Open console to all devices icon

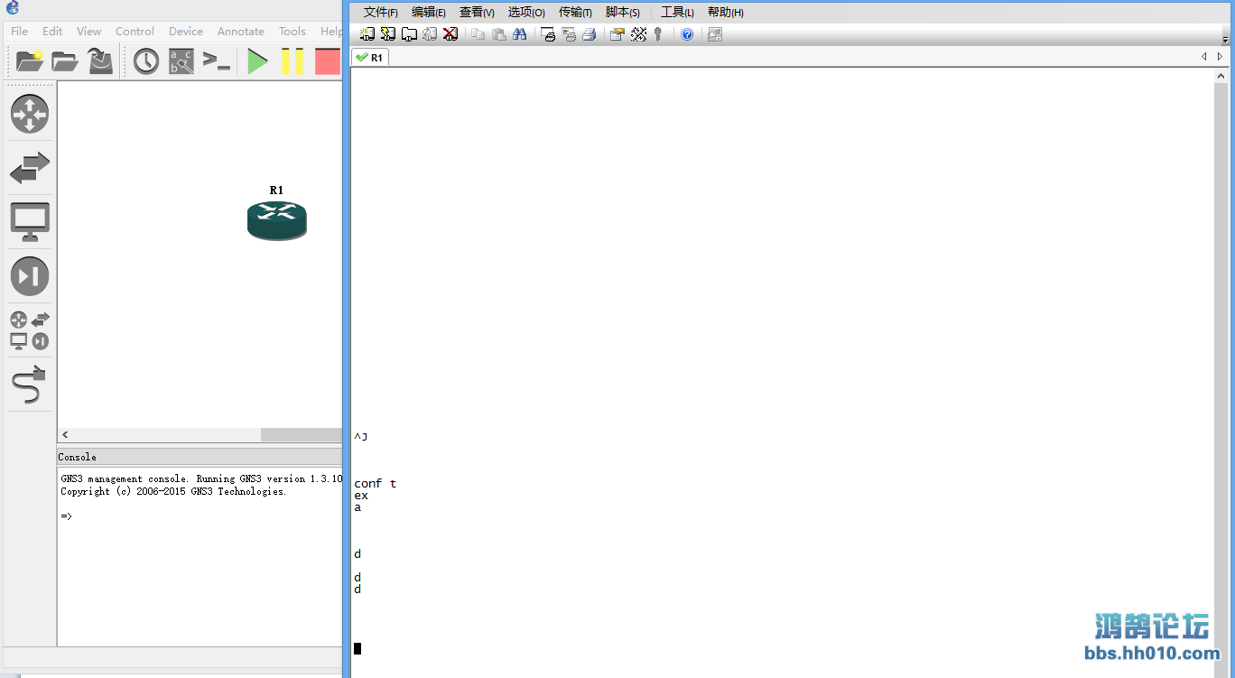click(x=217, y=61)
